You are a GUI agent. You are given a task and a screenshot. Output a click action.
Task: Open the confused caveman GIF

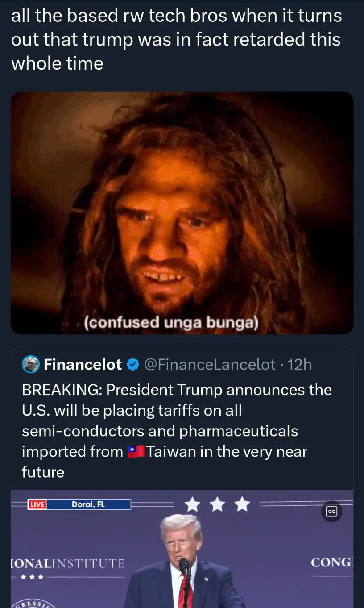pyautogui.click(x=182, y=212)
